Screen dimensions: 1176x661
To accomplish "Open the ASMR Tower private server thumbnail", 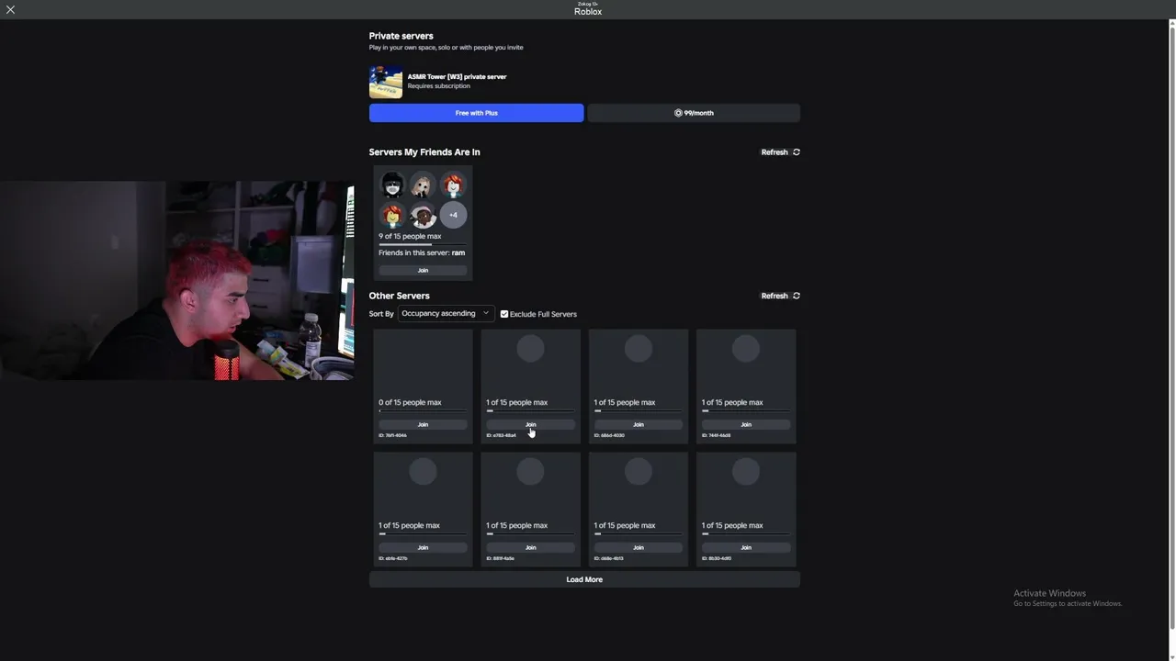I will pyautogui.click(x=386, y=82).
